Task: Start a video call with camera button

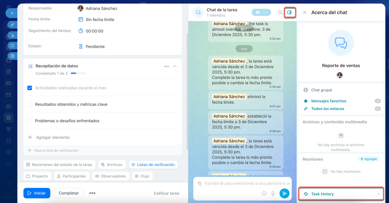Action: [x=258, y=12]
